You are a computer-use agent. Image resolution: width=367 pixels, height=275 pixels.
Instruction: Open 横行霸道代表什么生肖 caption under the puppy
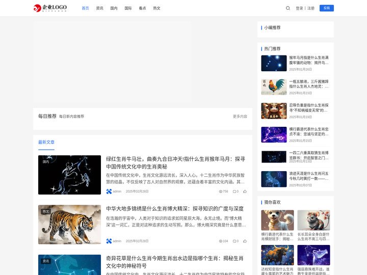coord(277,236)
